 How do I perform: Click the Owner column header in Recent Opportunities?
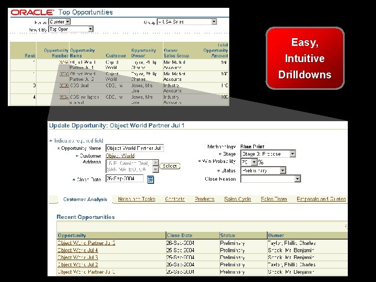pyautogui.click(x=276, y=235)
